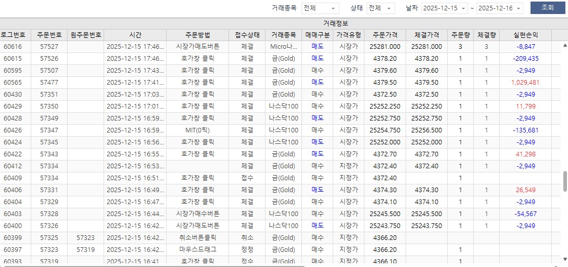568x267 pixels.
Task: Click log number 60426 cell
Action: [x=15, y=130]
